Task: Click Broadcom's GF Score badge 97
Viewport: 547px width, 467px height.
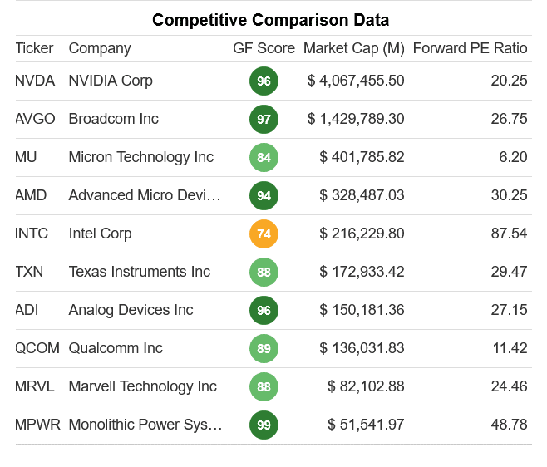Action: 264,120
